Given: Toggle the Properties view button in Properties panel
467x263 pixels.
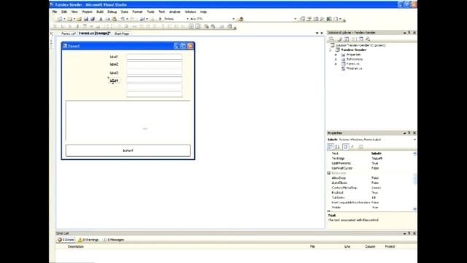Looking at the screenshot, I should tap(345, 147).
